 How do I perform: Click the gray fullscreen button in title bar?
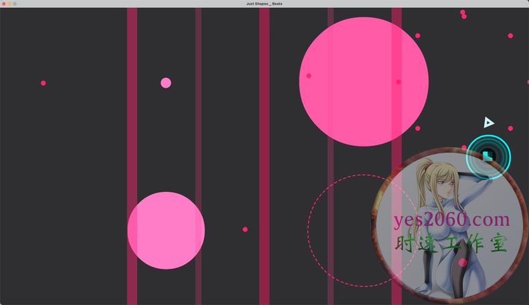[15, 4]
